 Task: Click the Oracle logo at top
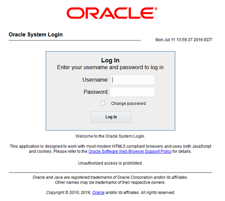click(112, 13)
